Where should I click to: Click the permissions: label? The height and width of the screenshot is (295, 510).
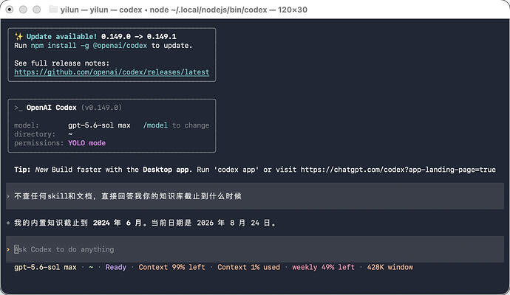[39, 143]
